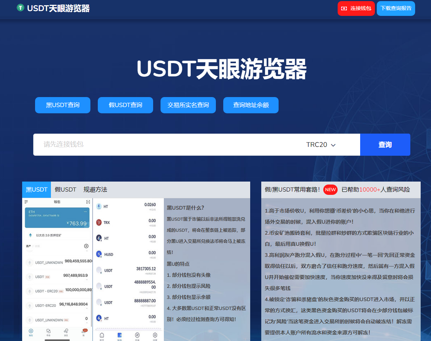
Task: Click the TRX token icon
Action: 98,223
